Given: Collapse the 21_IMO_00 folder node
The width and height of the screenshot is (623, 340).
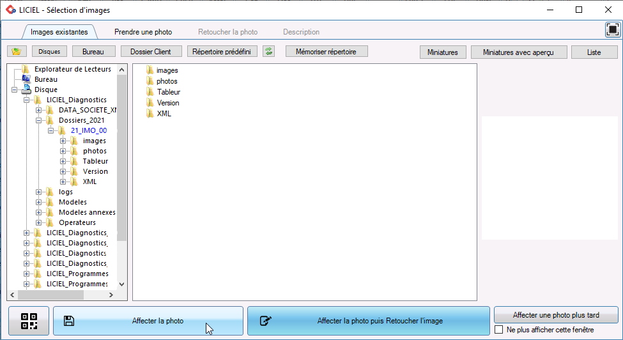Looking at the screenshot, I should coord(51,130).
